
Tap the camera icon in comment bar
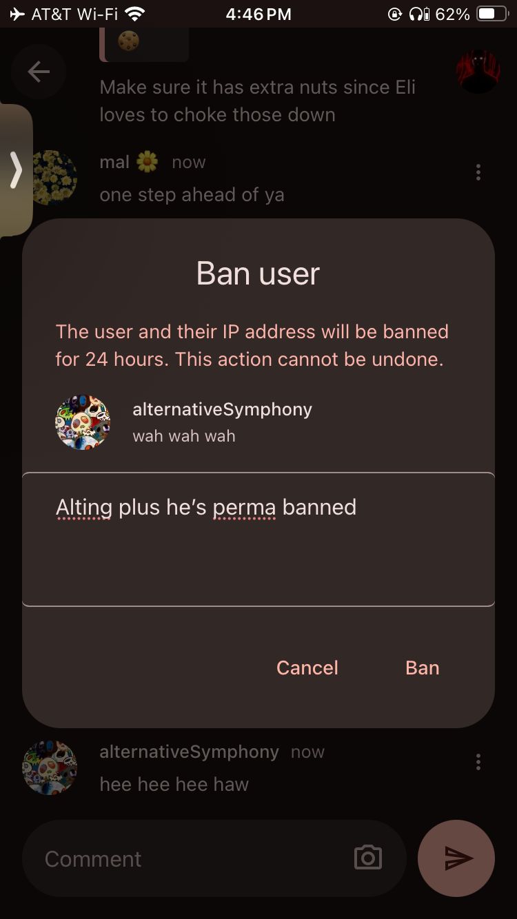pyautogui.click(x=368, y=858)
